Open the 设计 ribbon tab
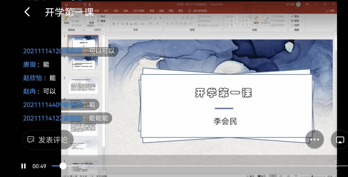Screen dimensions: 348x177 106,11
